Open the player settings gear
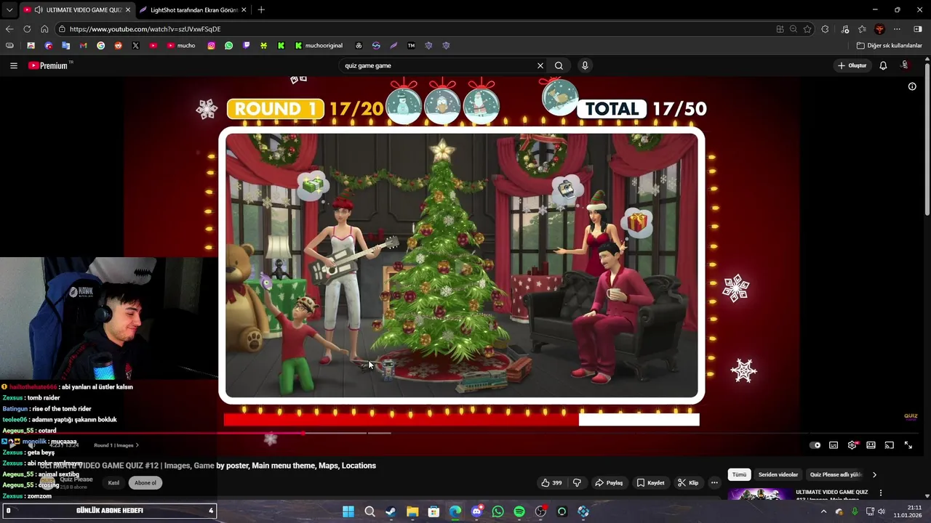 (852, 445)
